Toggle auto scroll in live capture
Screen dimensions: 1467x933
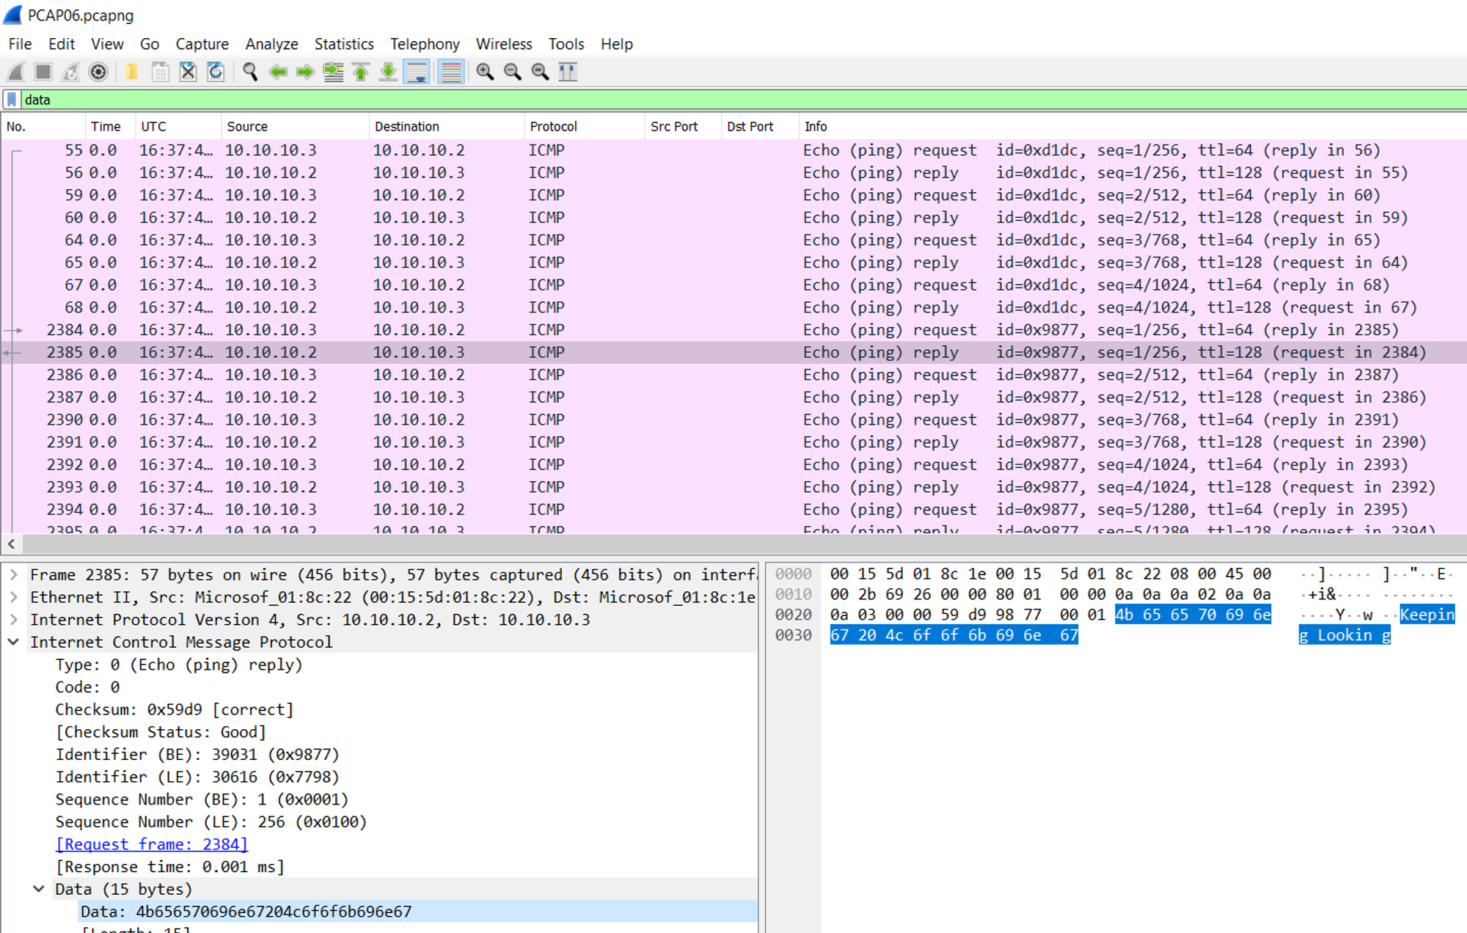pos(417,71)
